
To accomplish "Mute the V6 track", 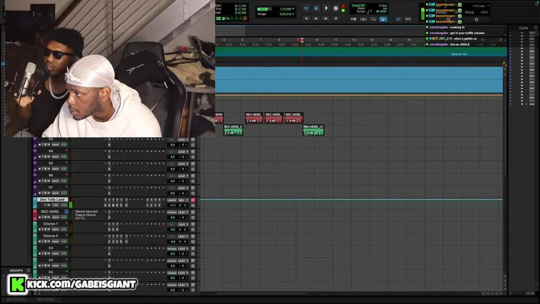I will [x=49, y=181].
